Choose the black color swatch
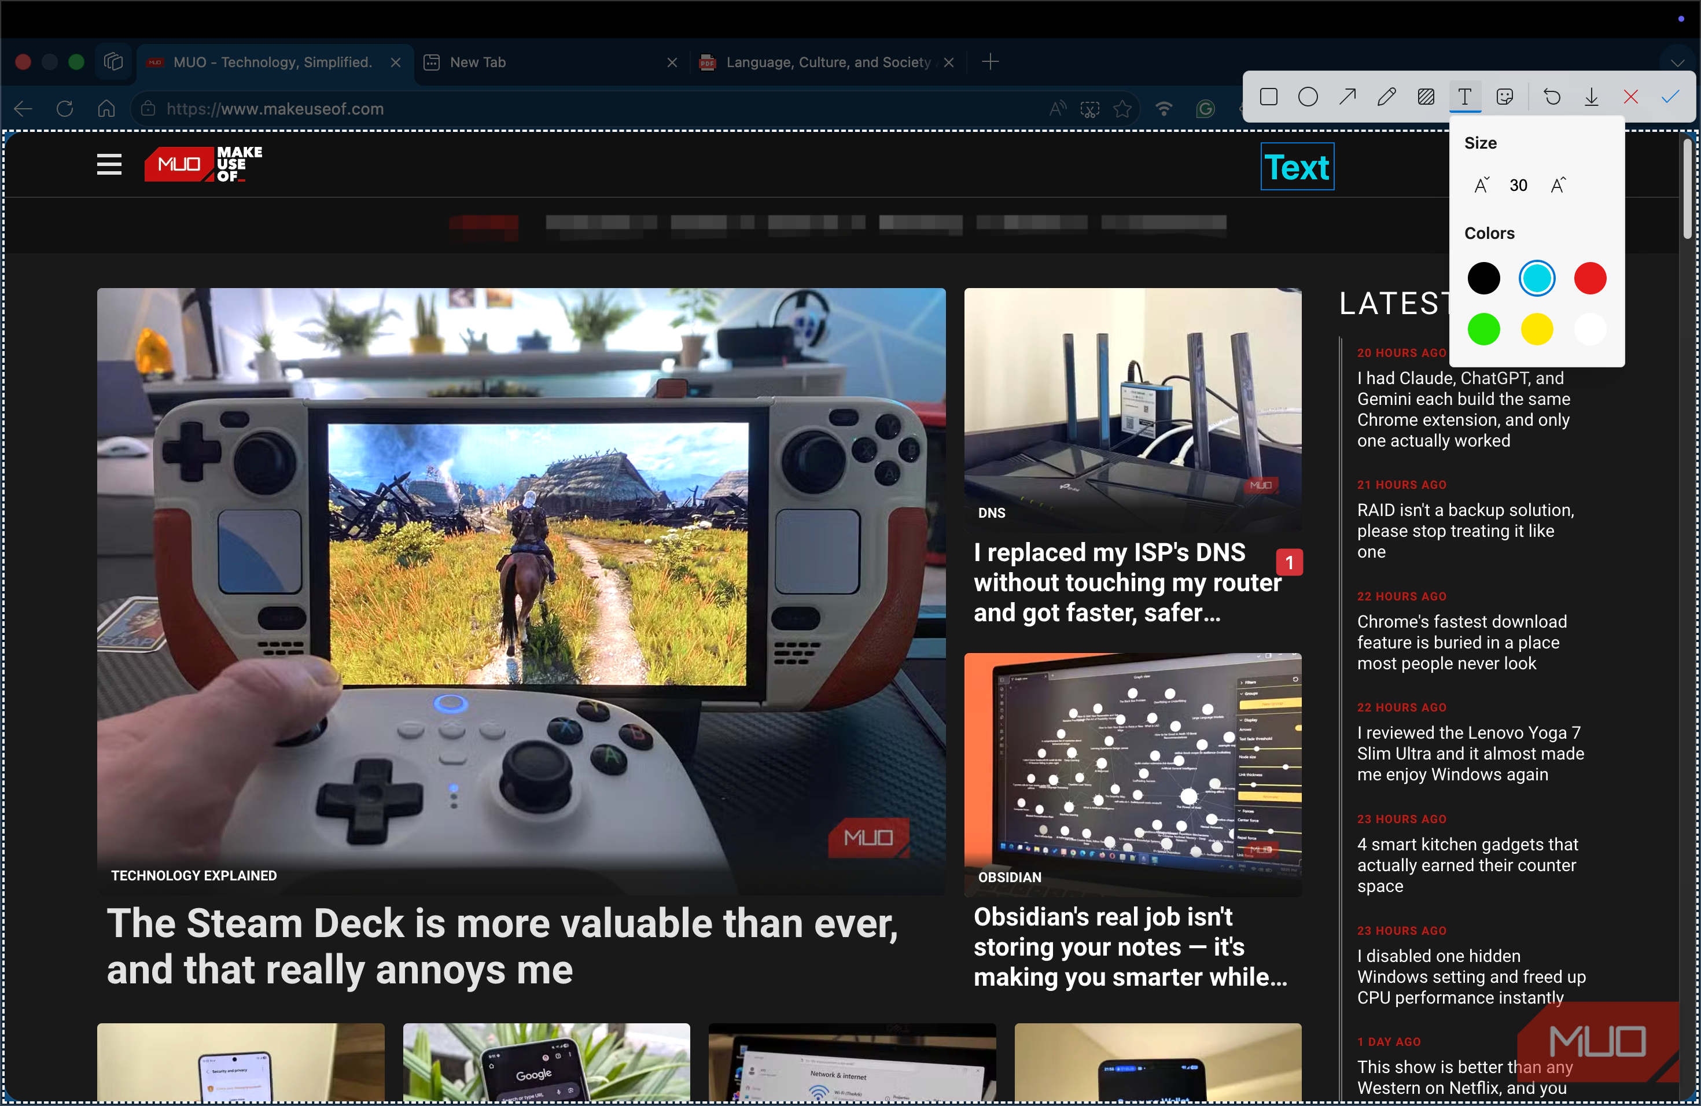 click(x=1483, y=278)
